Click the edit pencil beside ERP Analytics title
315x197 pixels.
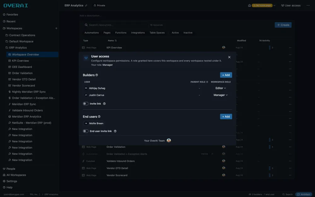[86, 5]
